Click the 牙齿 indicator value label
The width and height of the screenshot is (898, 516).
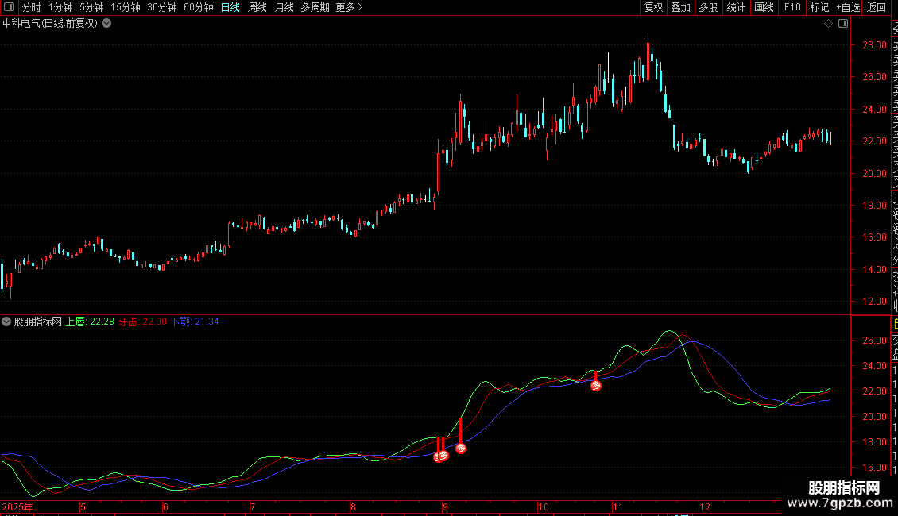coord(142,322)
